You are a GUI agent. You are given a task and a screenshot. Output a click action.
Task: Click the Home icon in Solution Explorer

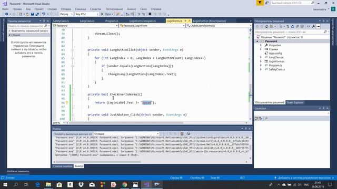point(266,27)
